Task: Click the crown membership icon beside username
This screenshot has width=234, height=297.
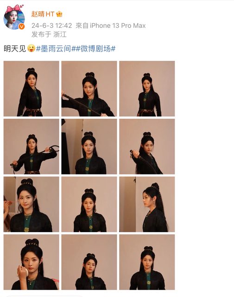Action: point(59,14)
